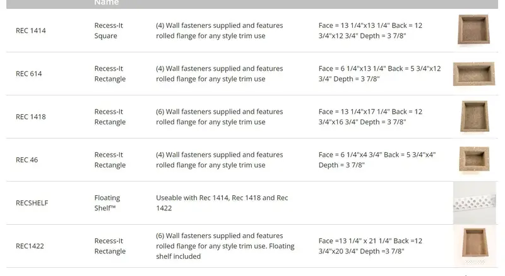Select the REC1422 model number
The image size is (505, 276).
(x=30, y=246)
